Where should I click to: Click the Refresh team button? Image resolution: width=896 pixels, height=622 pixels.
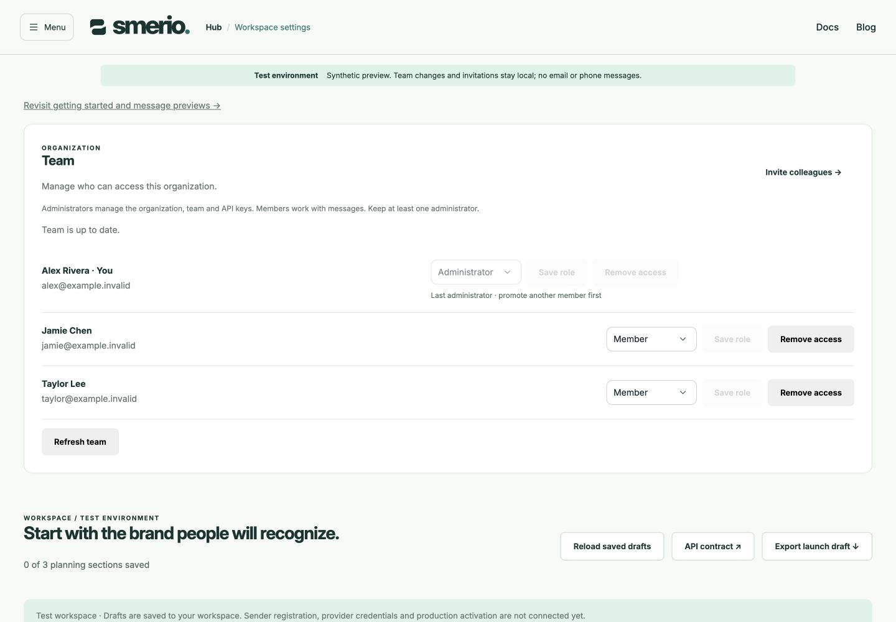tap(80, 442)
